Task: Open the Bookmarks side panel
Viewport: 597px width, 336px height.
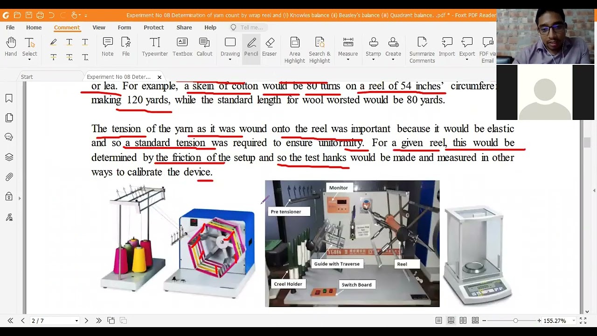Action: coord(9,98)
